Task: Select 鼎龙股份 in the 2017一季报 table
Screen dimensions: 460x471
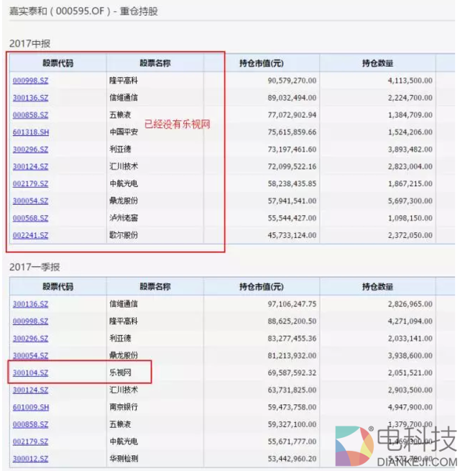Action: (124, 356)
